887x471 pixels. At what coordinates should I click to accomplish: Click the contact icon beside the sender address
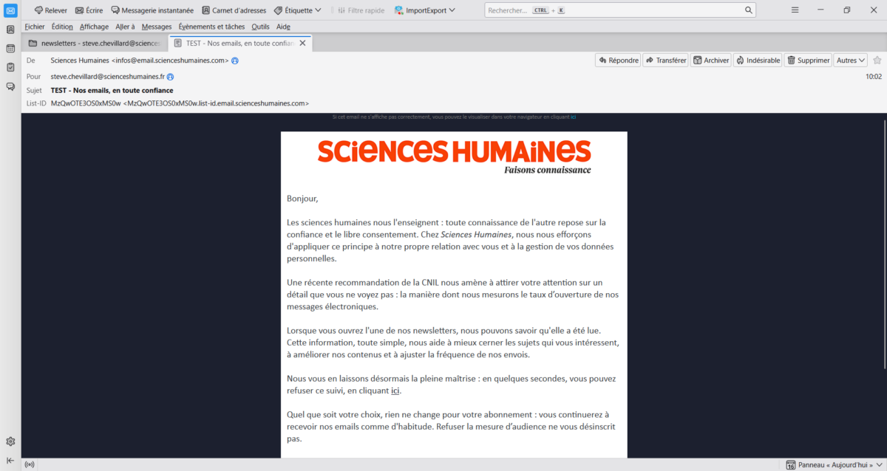pos(235,61)
